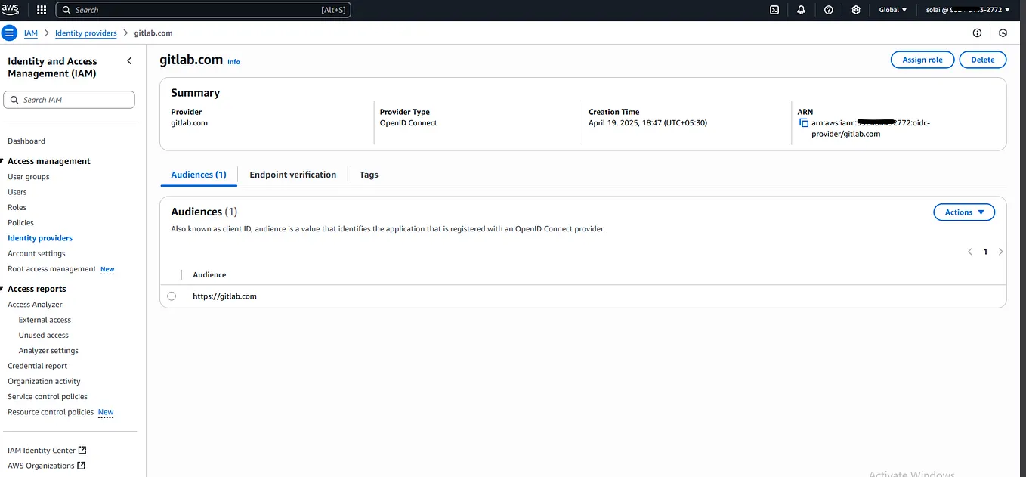Check AWS notifications bell
Viewport: 1026px width, 477px height.
[801, 9]
